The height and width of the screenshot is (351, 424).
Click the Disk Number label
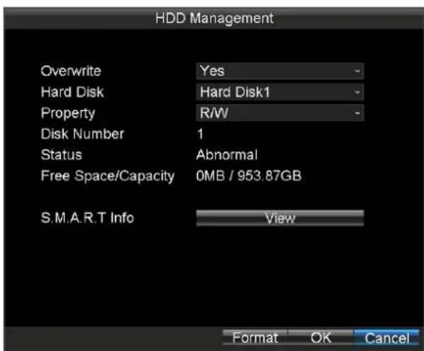tap(82, 134)
